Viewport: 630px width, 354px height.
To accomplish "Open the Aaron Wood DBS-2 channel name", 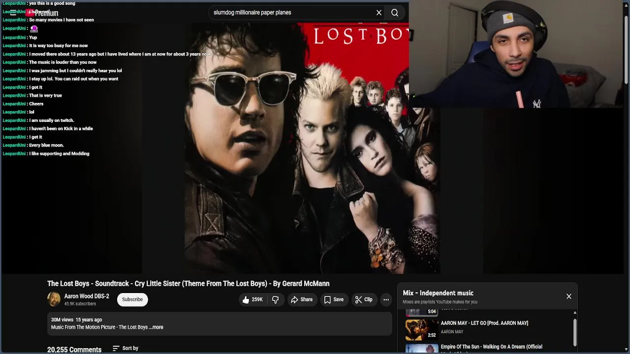I will point(87,296).
